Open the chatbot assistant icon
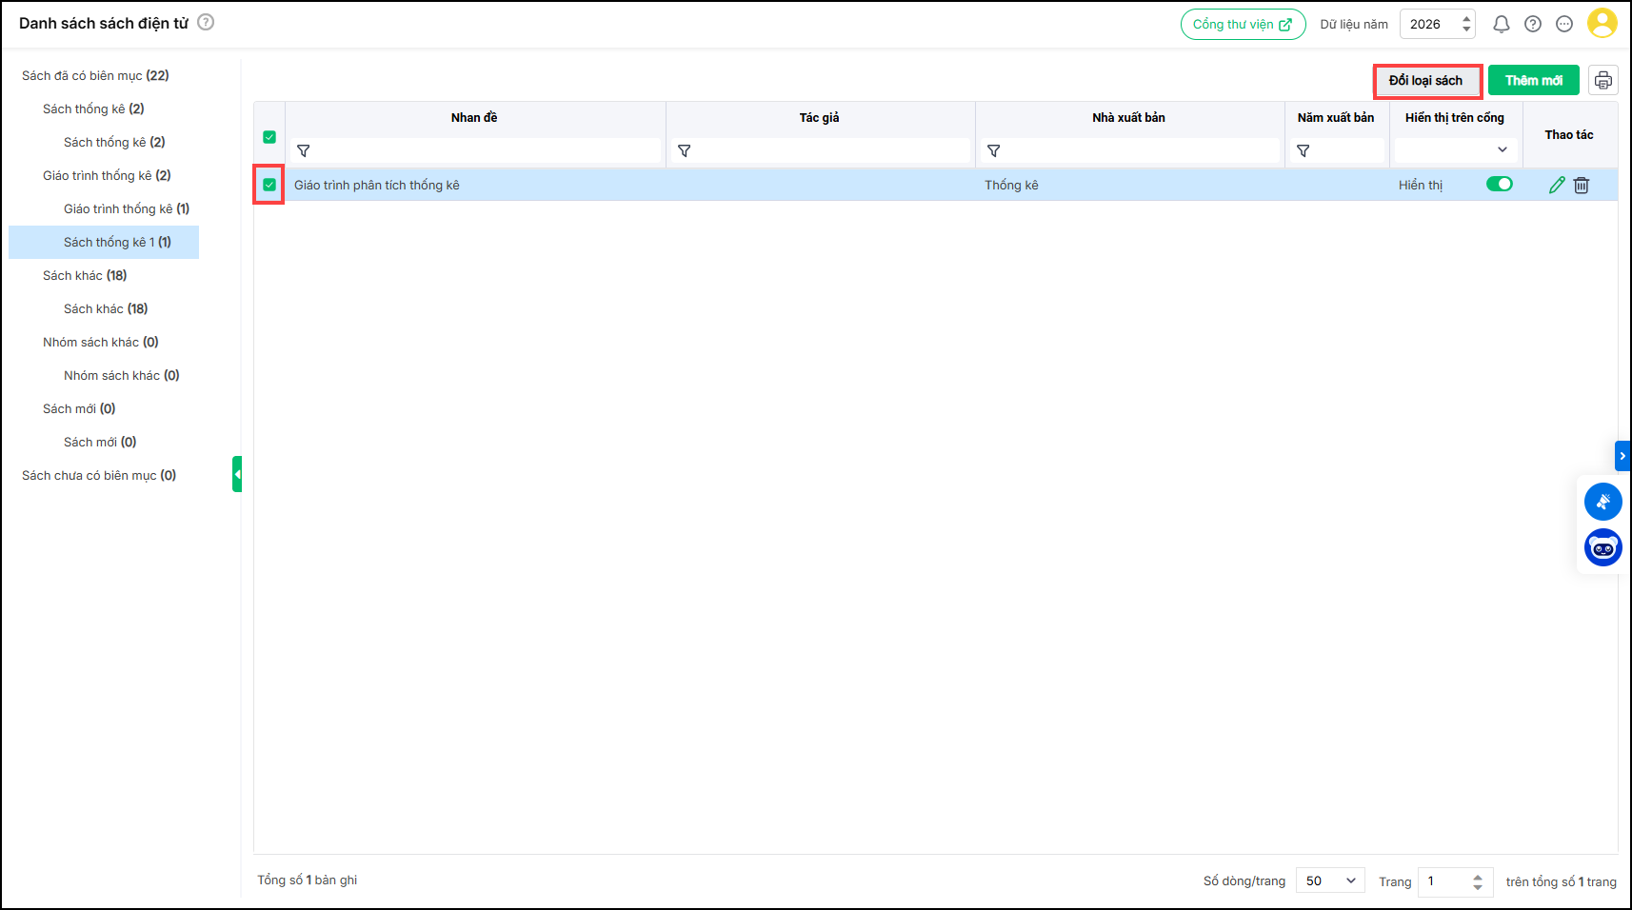 tap(1602, 547)
